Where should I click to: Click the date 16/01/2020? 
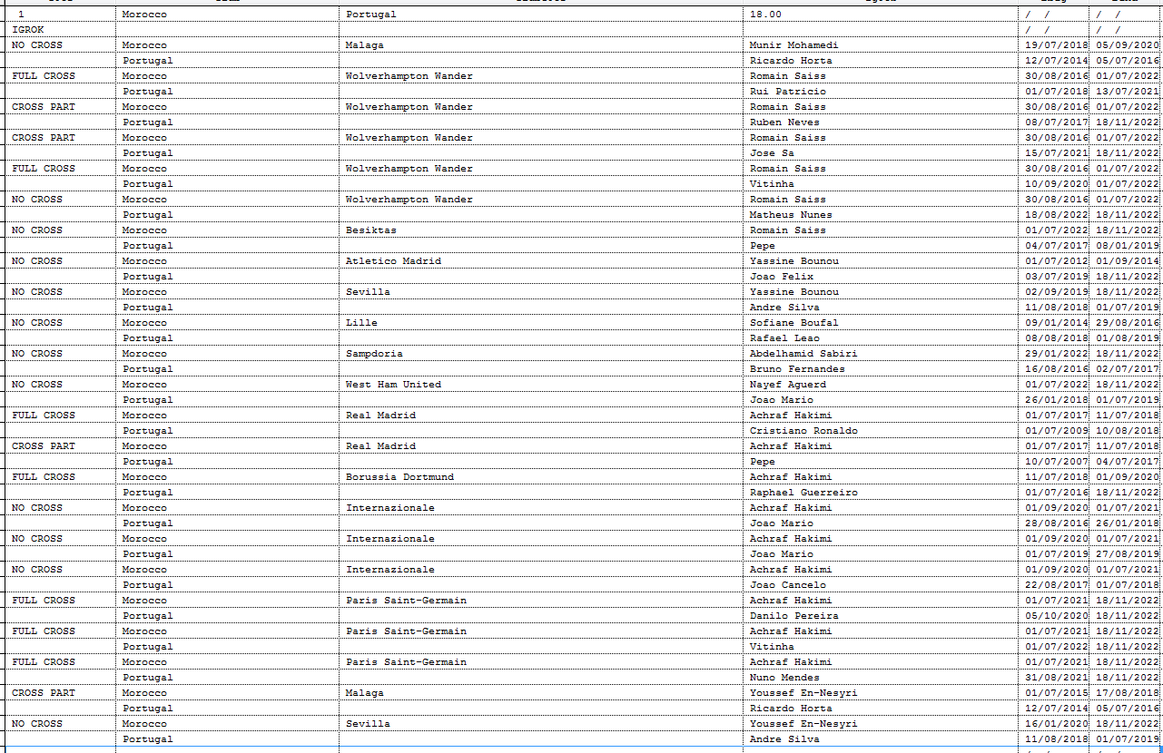coord(1056,724)
